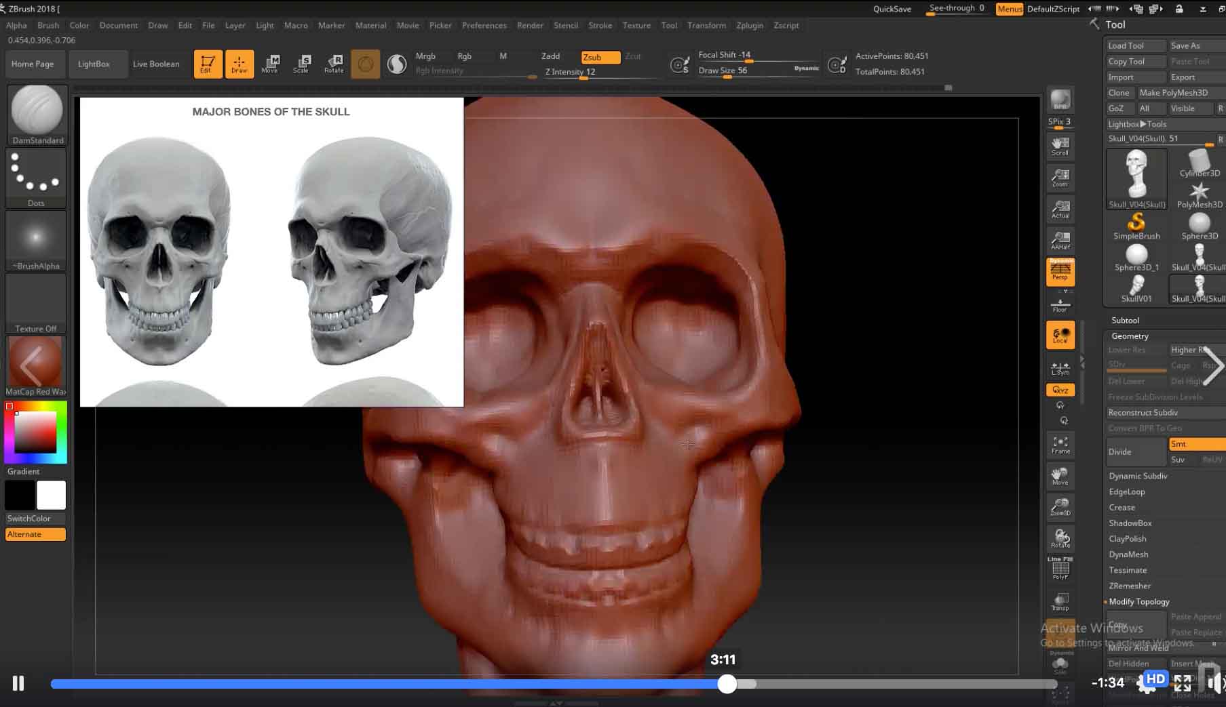
Task: Select the Scale tool icon
Action: click(x=301, y=64)
